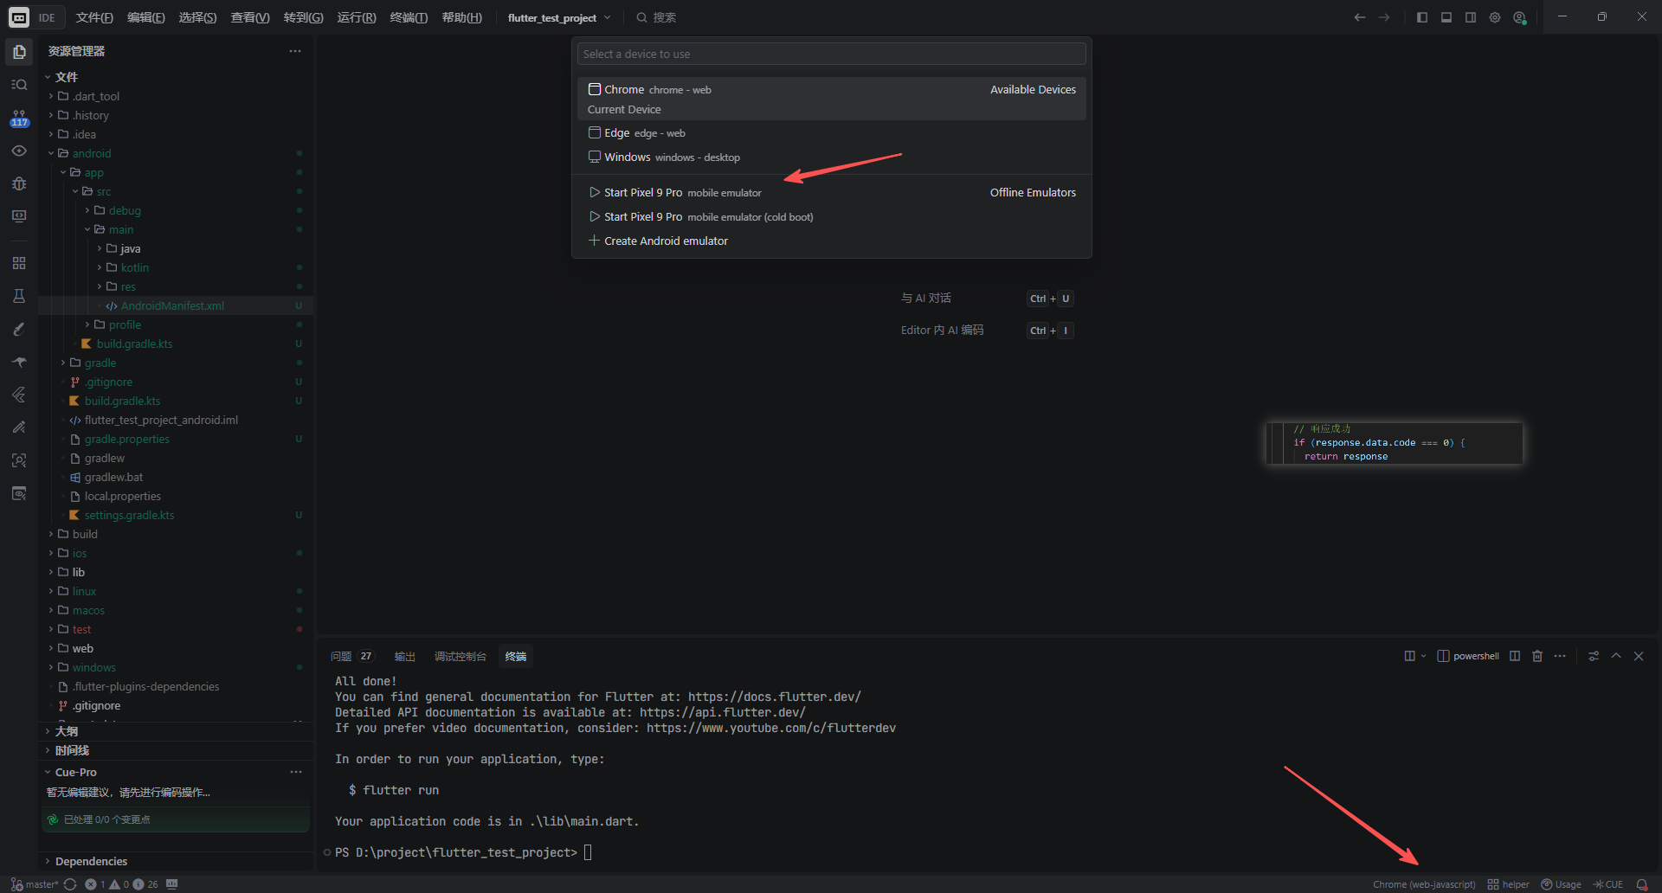Expand the 时间线 timeline section

tap(176, 750)
